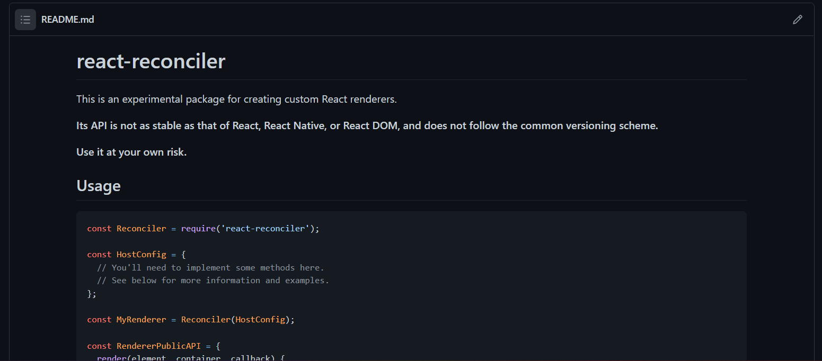Click the 'const RendererPublicAPI = {' line
This screenshot has height=361, width=822.
click(x=154, y=346)
